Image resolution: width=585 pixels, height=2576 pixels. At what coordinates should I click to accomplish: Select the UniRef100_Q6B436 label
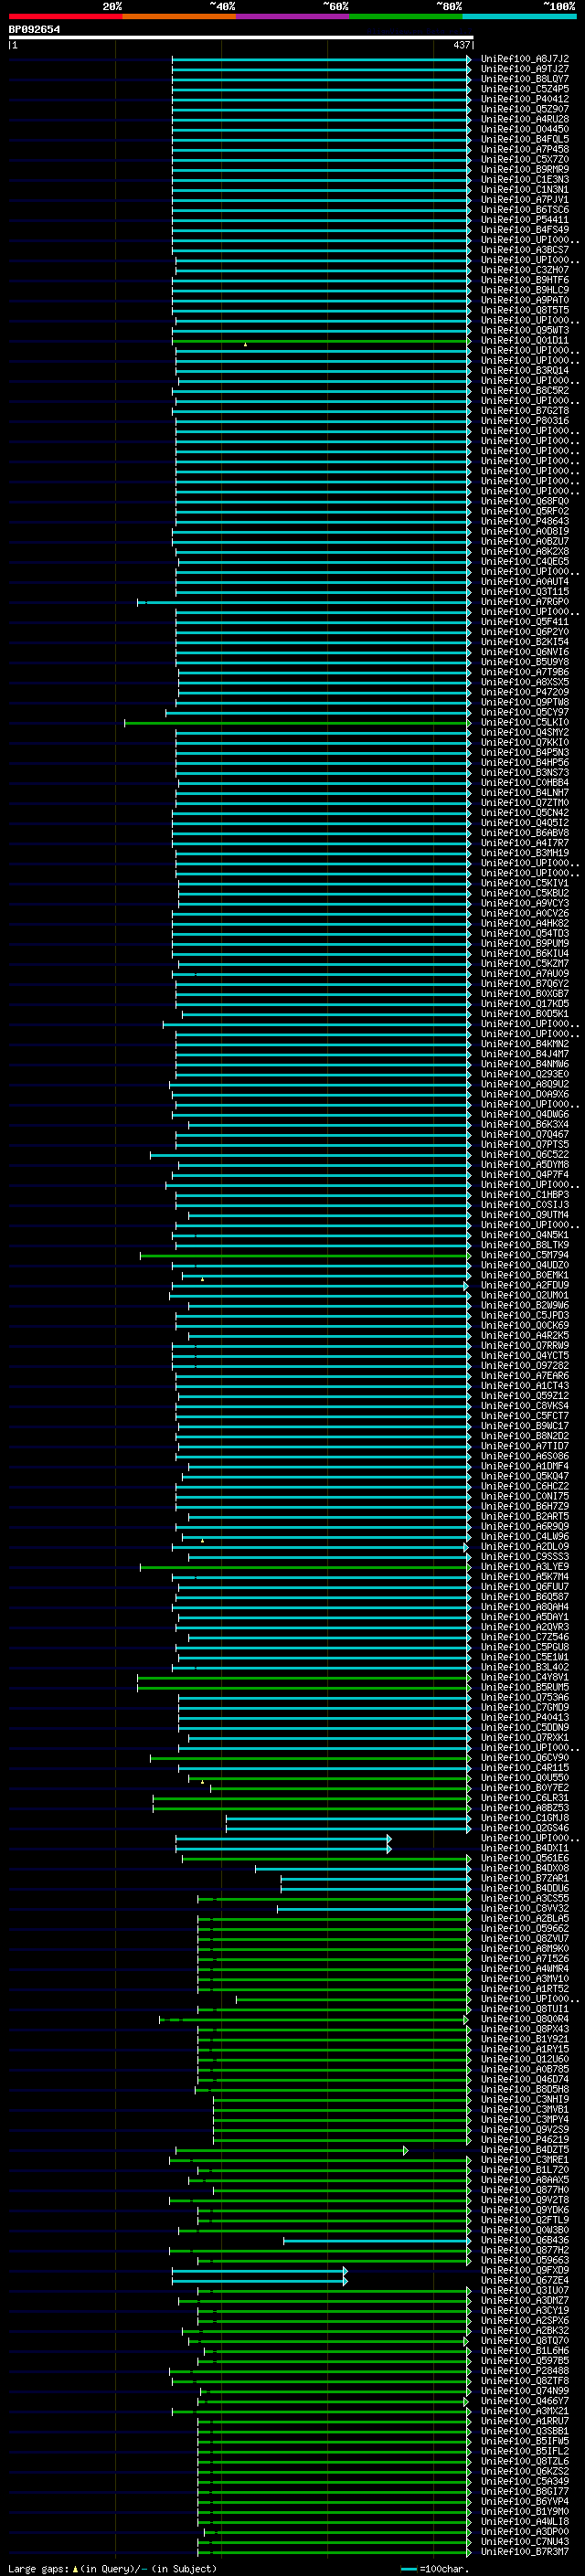(x=525, y=2240)
